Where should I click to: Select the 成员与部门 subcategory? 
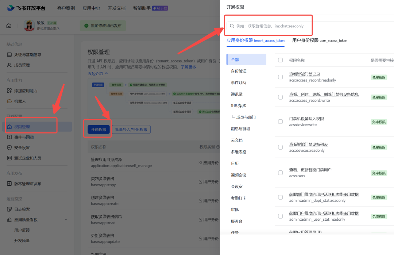[x=246, y=117]
